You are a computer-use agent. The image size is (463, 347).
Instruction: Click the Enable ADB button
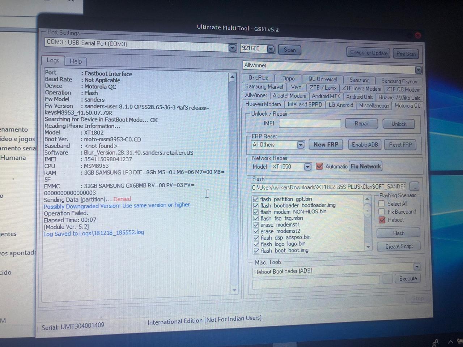365,145
